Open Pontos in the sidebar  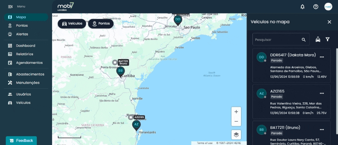[26, 26]
